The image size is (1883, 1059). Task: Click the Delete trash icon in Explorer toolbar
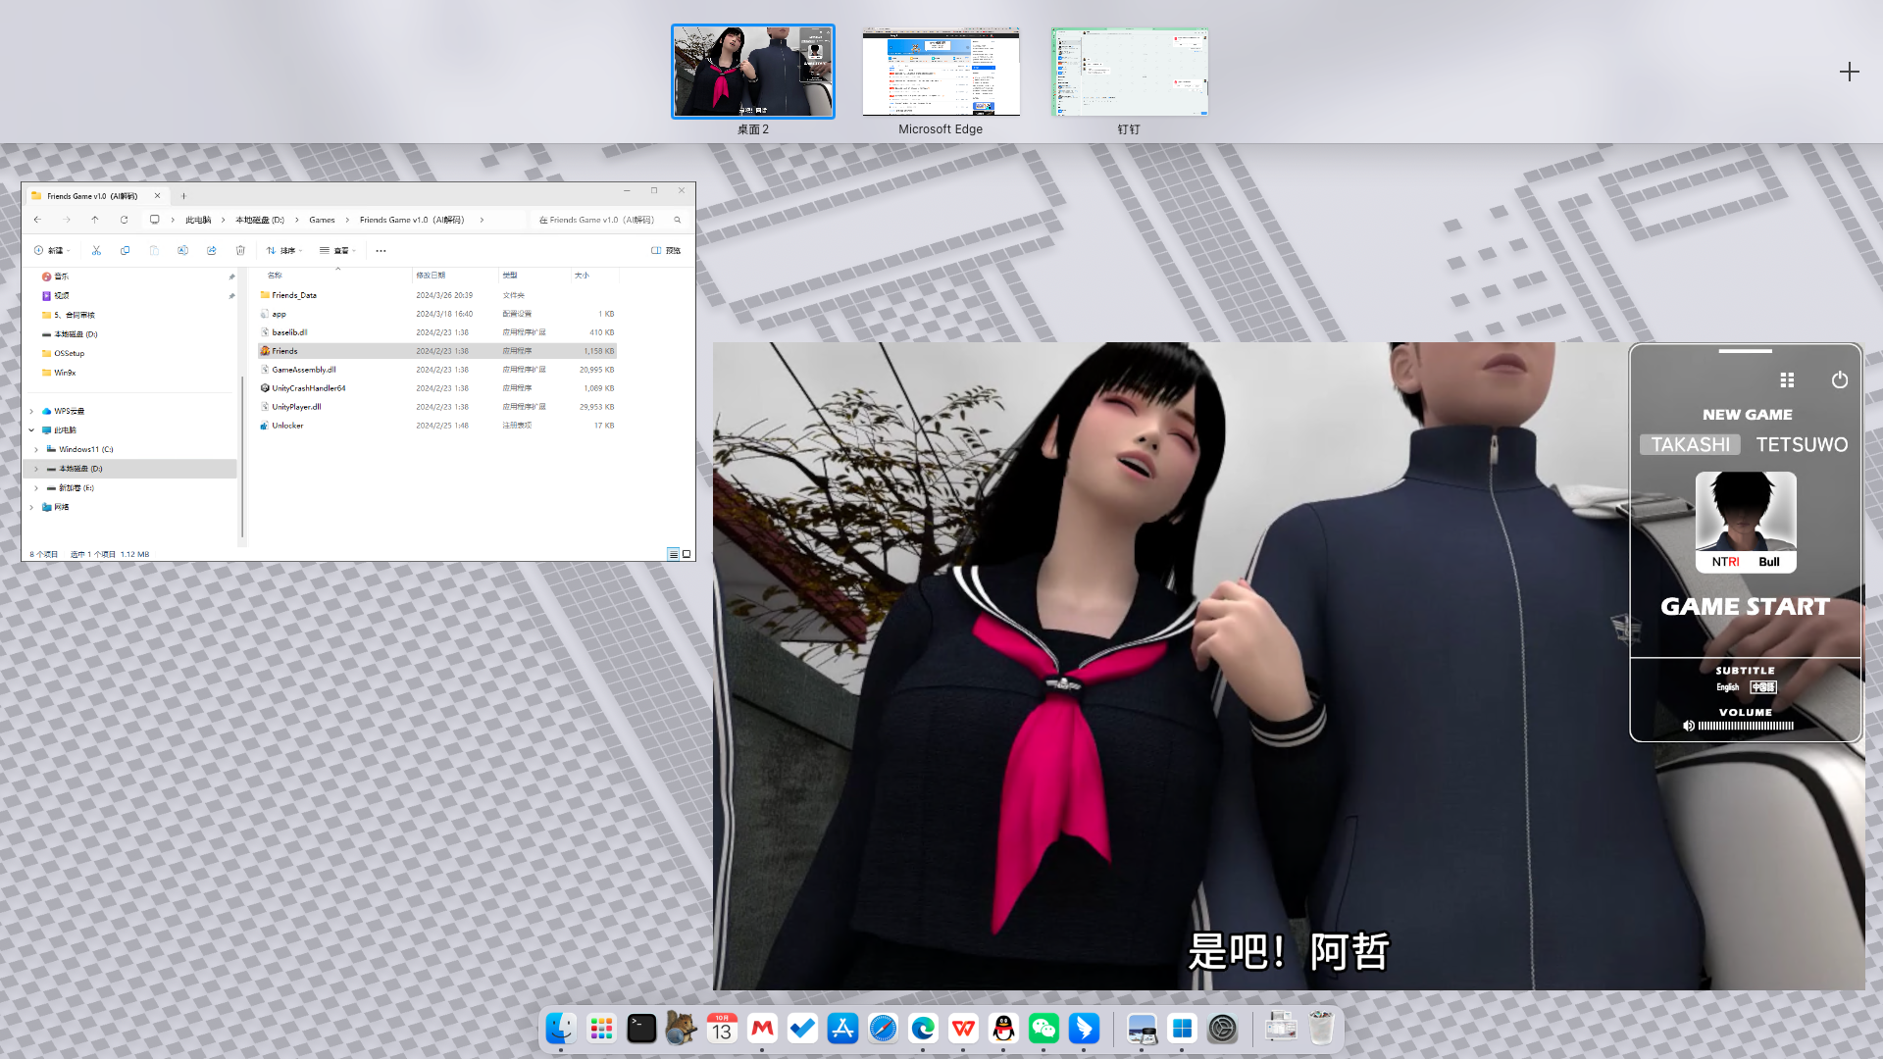pos(240,250)
